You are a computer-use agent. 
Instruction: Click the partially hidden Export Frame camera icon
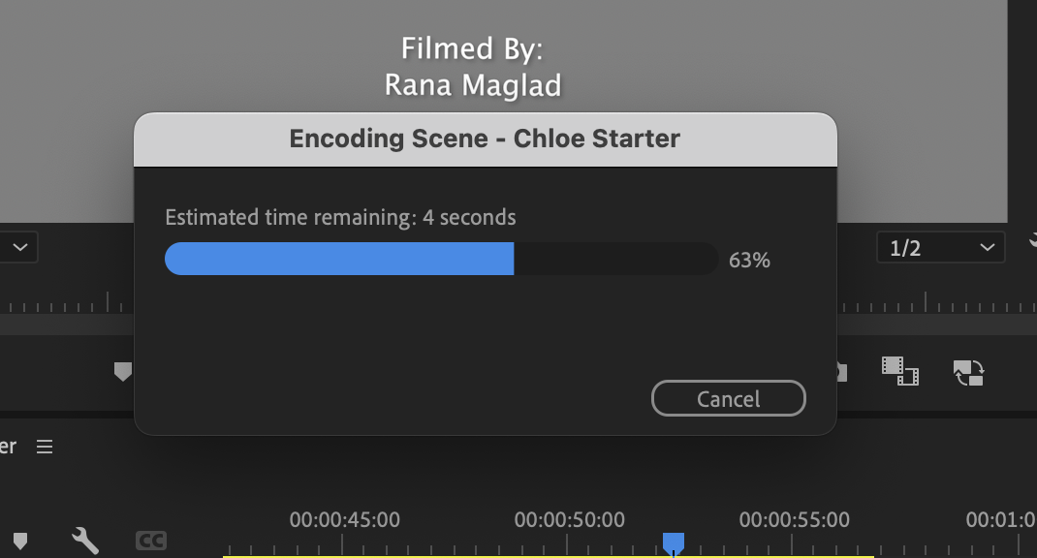[842, 372]
